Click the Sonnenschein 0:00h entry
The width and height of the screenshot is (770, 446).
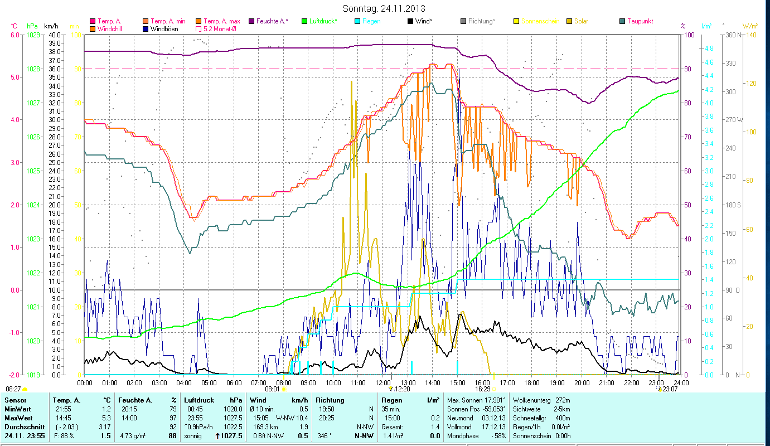[x=543, y=436]
